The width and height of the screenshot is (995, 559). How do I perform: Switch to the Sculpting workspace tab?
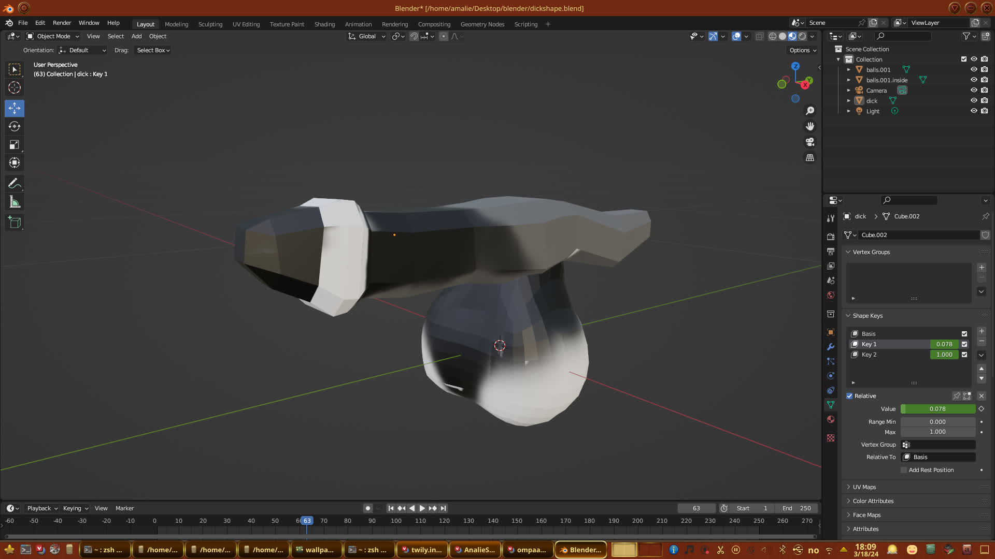click(210, 24)
